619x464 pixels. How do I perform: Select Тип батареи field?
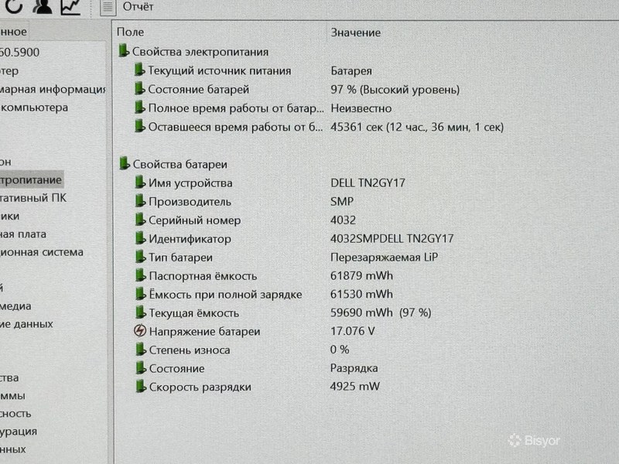181,258
